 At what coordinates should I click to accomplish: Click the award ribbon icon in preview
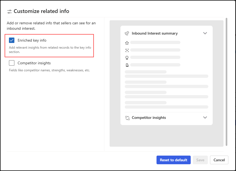point(127,58)
